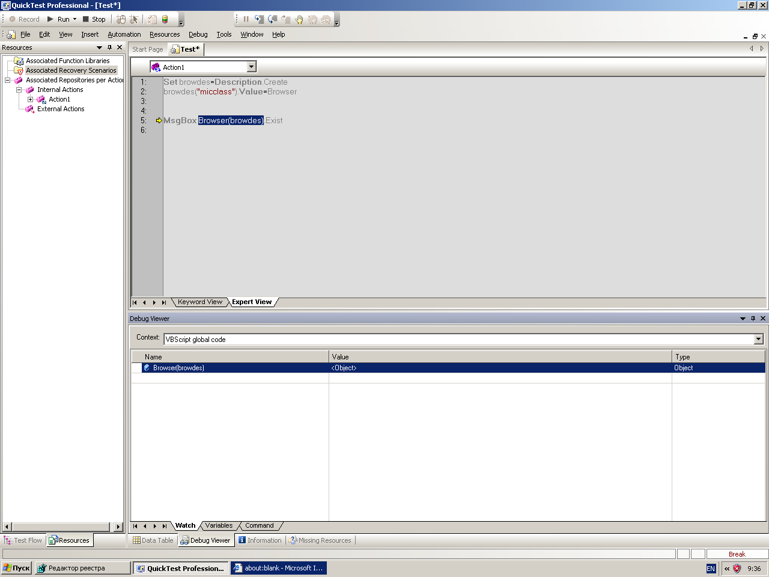Click the document icon beside File menu
This screenshot has width=769, height=577.
click(11, 35)
